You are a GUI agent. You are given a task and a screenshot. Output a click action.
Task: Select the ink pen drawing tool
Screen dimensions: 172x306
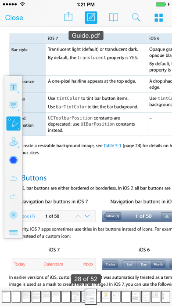tap(14, 124)
